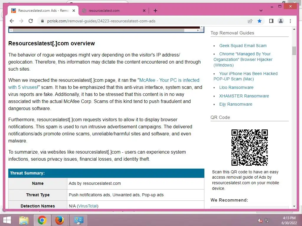
Task: Open Your iPhone Has Been Hacked guide
Action: pos(246,76)
